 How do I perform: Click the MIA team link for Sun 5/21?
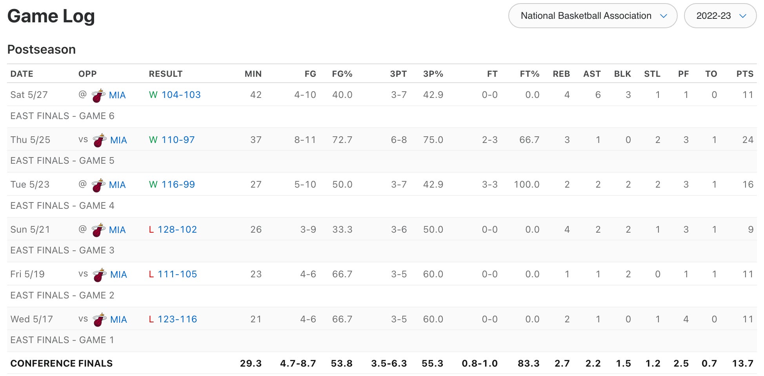117,230
